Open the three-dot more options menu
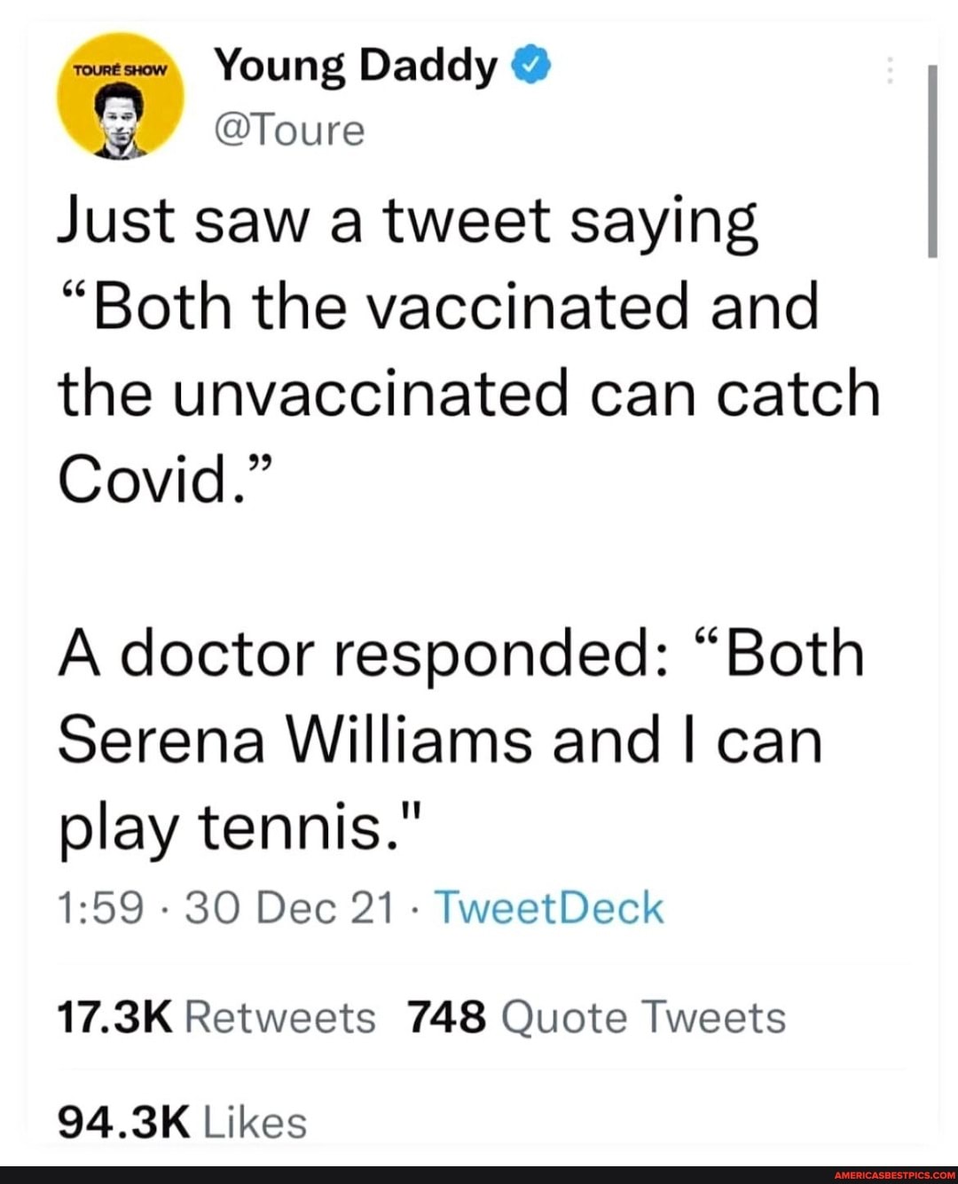The image size is (958, 1184). click(x=890, y=69)
